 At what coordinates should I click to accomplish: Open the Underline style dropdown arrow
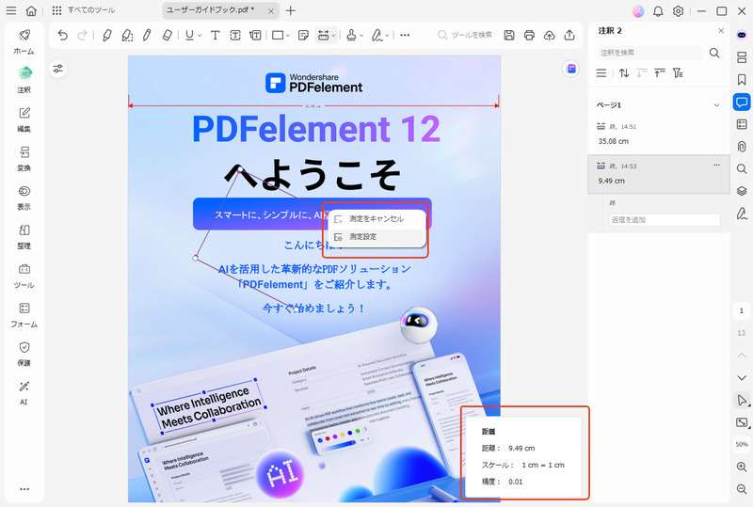point(200,35)
